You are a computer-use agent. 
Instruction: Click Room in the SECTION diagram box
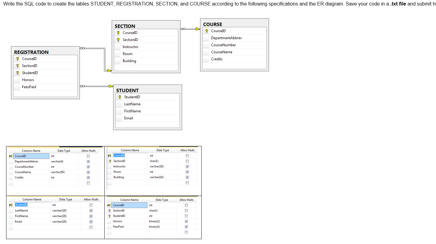pos(127,54)
